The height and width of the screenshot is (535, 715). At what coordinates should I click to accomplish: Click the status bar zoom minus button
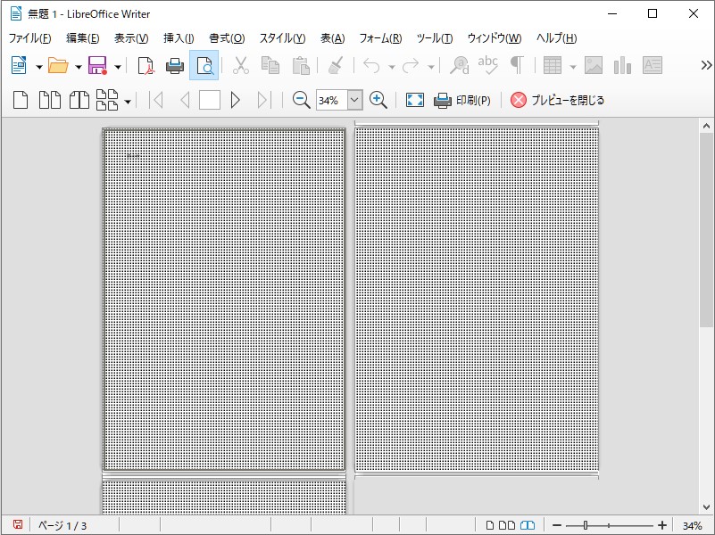click(x=557, y=525)
